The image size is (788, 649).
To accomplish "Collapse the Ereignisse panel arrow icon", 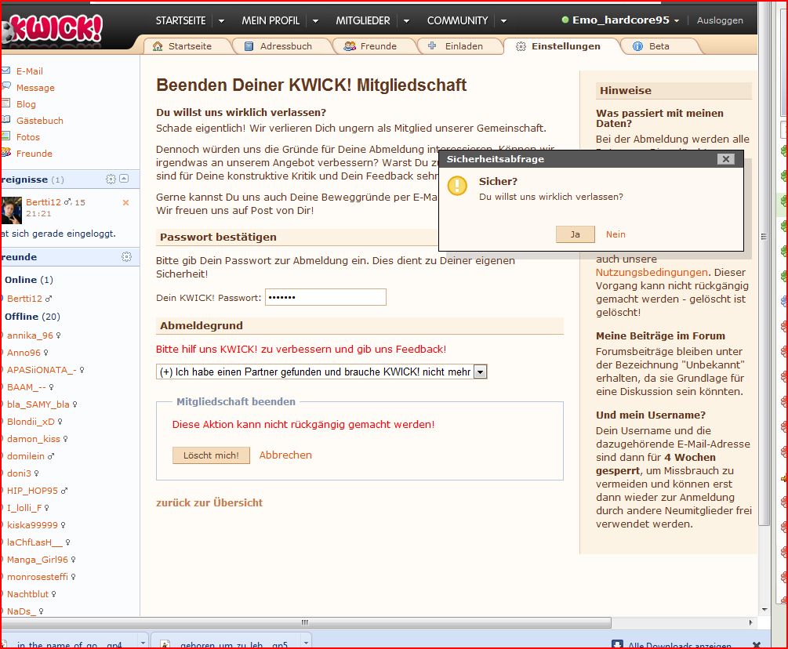I will 124,179.
